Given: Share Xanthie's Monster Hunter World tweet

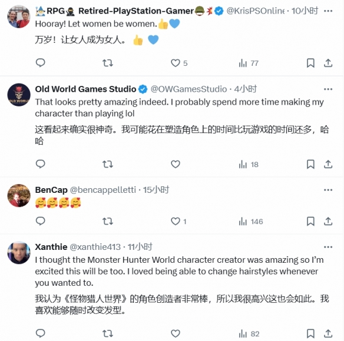Looking at the screenshot, I should point(328,333).
